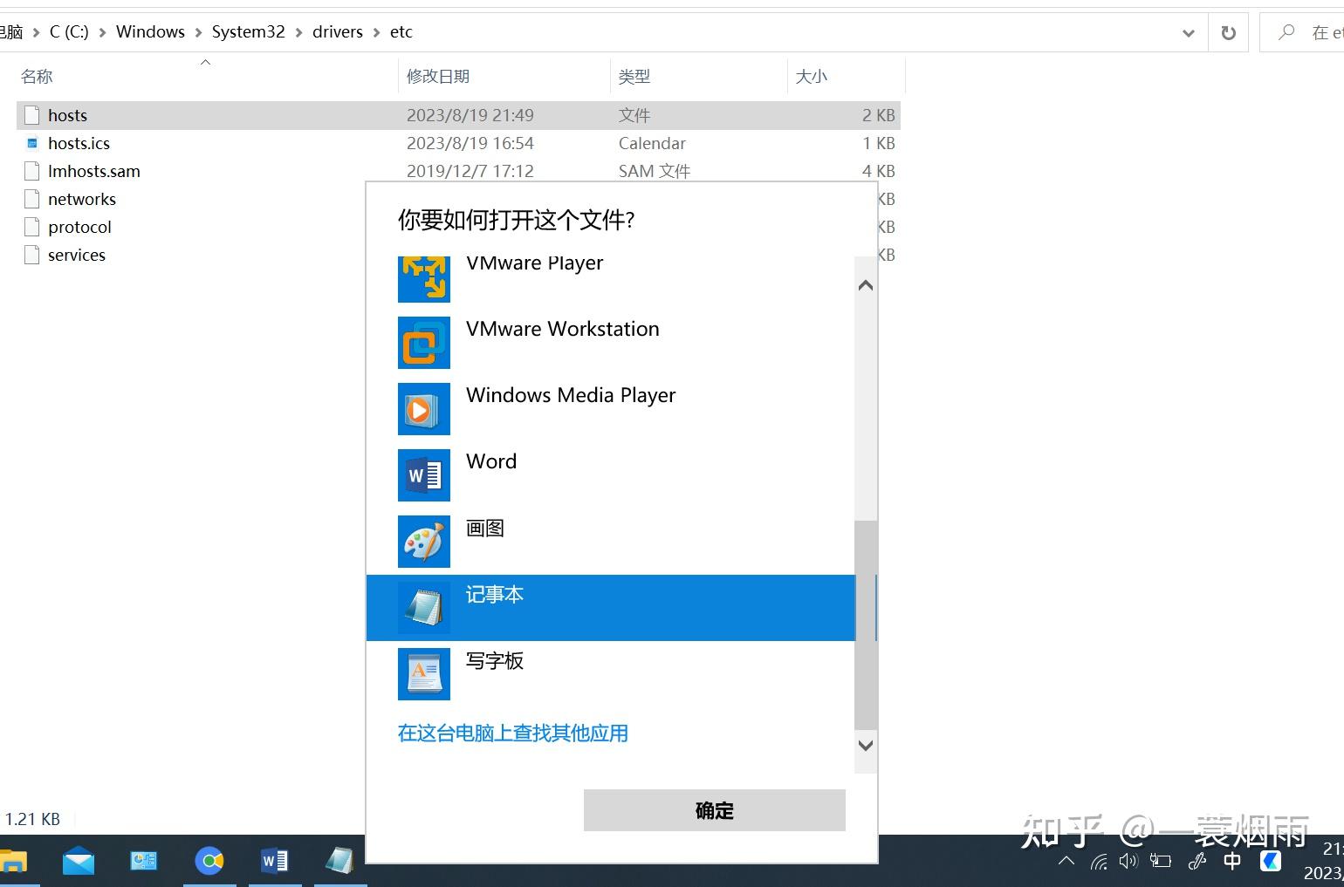
Task: Click the hosts.ics calendar file icon
Action: click(x=32, y=143)
